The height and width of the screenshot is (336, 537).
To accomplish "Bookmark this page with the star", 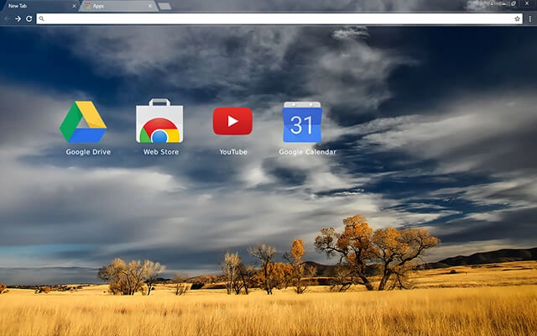I will (517, 18).
